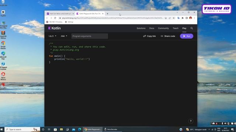
Task: Click the play.kotlinlang.org address bar
Action: (112, 18)
